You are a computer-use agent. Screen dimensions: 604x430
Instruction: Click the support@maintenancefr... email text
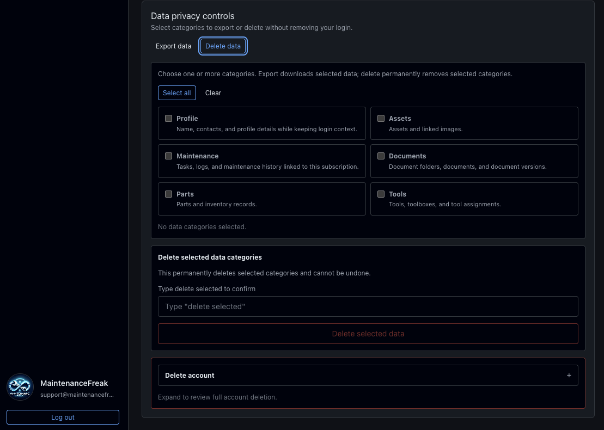[x=77, y=395]
